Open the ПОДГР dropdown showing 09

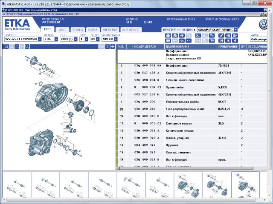point(98,39)
